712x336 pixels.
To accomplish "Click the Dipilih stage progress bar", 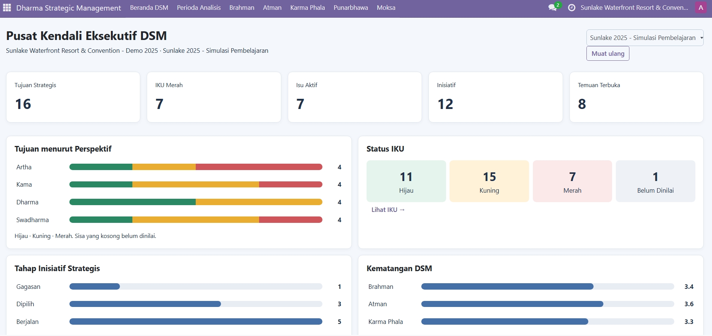I will [196, 304].
